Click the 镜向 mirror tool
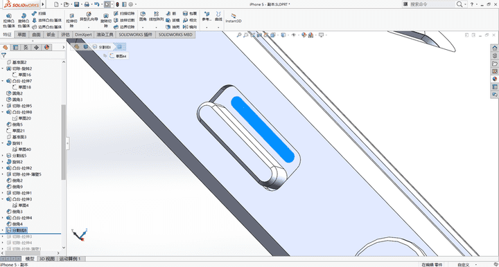This screenshot has width=499, height=267. click(x=190, y=27)
